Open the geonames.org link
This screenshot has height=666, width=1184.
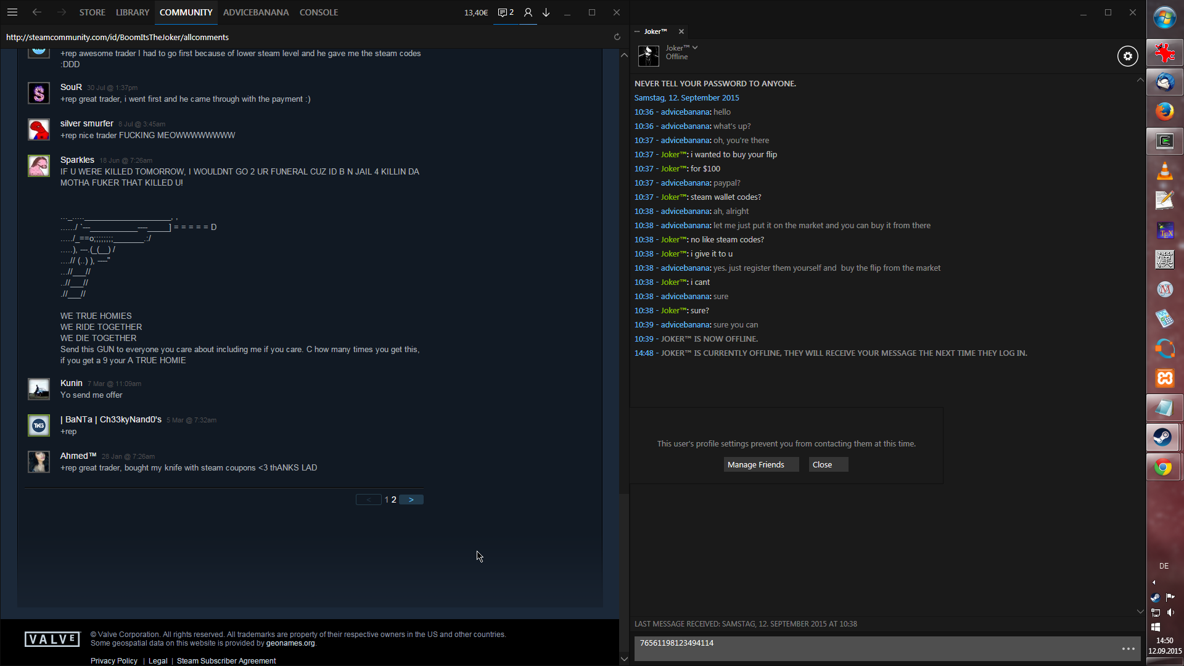point(290,643)
